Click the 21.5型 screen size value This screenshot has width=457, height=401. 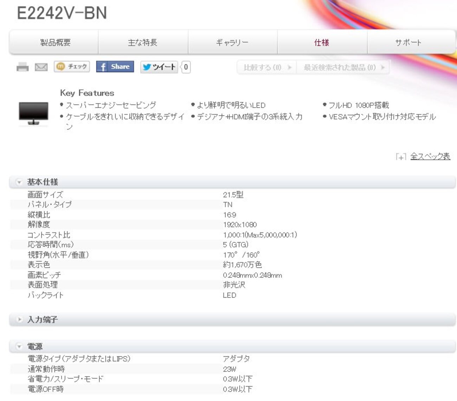tap(233, 195)
